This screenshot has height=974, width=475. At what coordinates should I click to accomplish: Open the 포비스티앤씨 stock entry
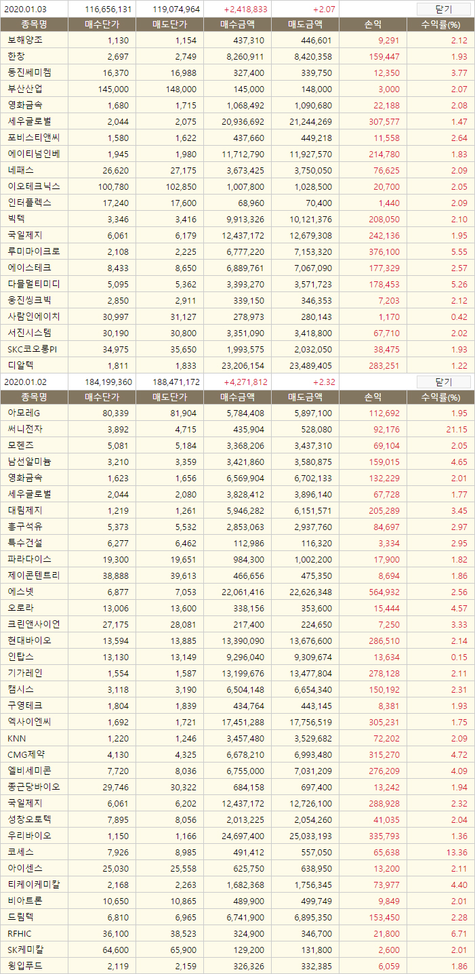33,138
